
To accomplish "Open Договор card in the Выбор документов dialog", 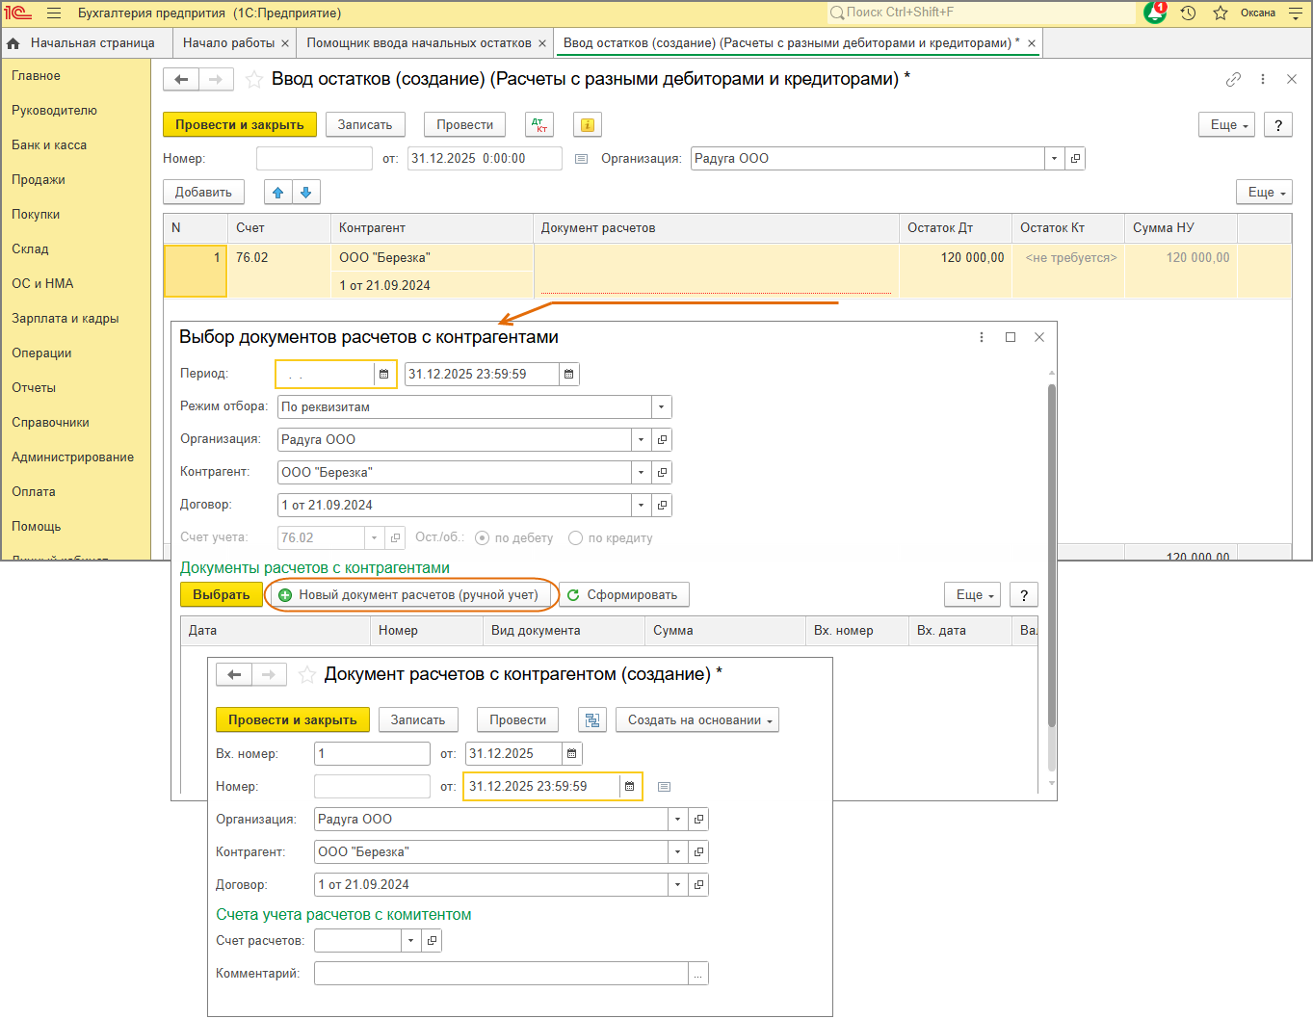I will point(662,506).
